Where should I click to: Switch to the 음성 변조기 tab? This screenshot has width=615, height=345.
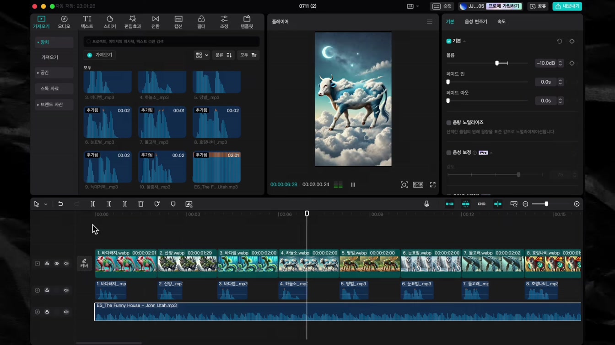[476, 21]
